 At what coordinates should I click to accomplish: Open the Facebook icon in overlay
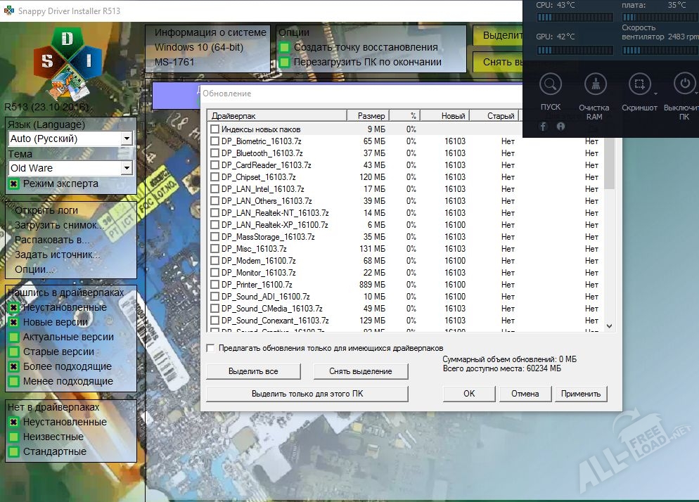543,127
